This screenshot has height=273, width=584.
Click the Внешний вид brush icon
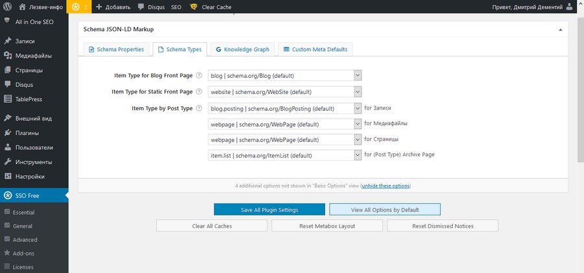point(7,119)
